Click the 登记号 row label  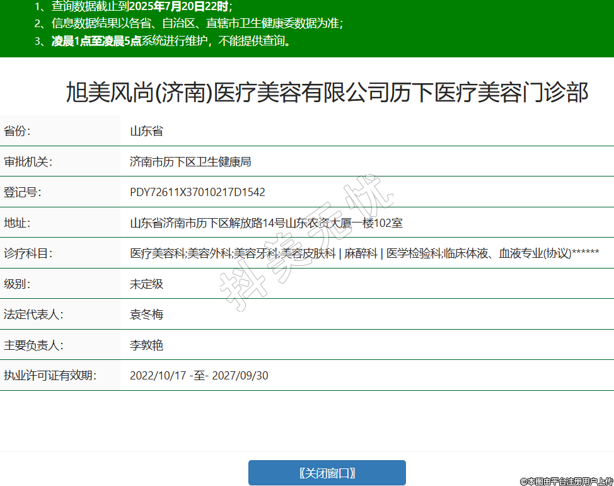tap(23, 192)
